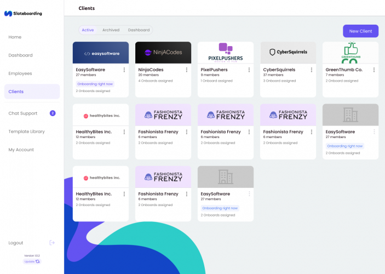This screenshot has height=274, width=385.
Task: Create a New Client
Action: click(x=360, y=31)
